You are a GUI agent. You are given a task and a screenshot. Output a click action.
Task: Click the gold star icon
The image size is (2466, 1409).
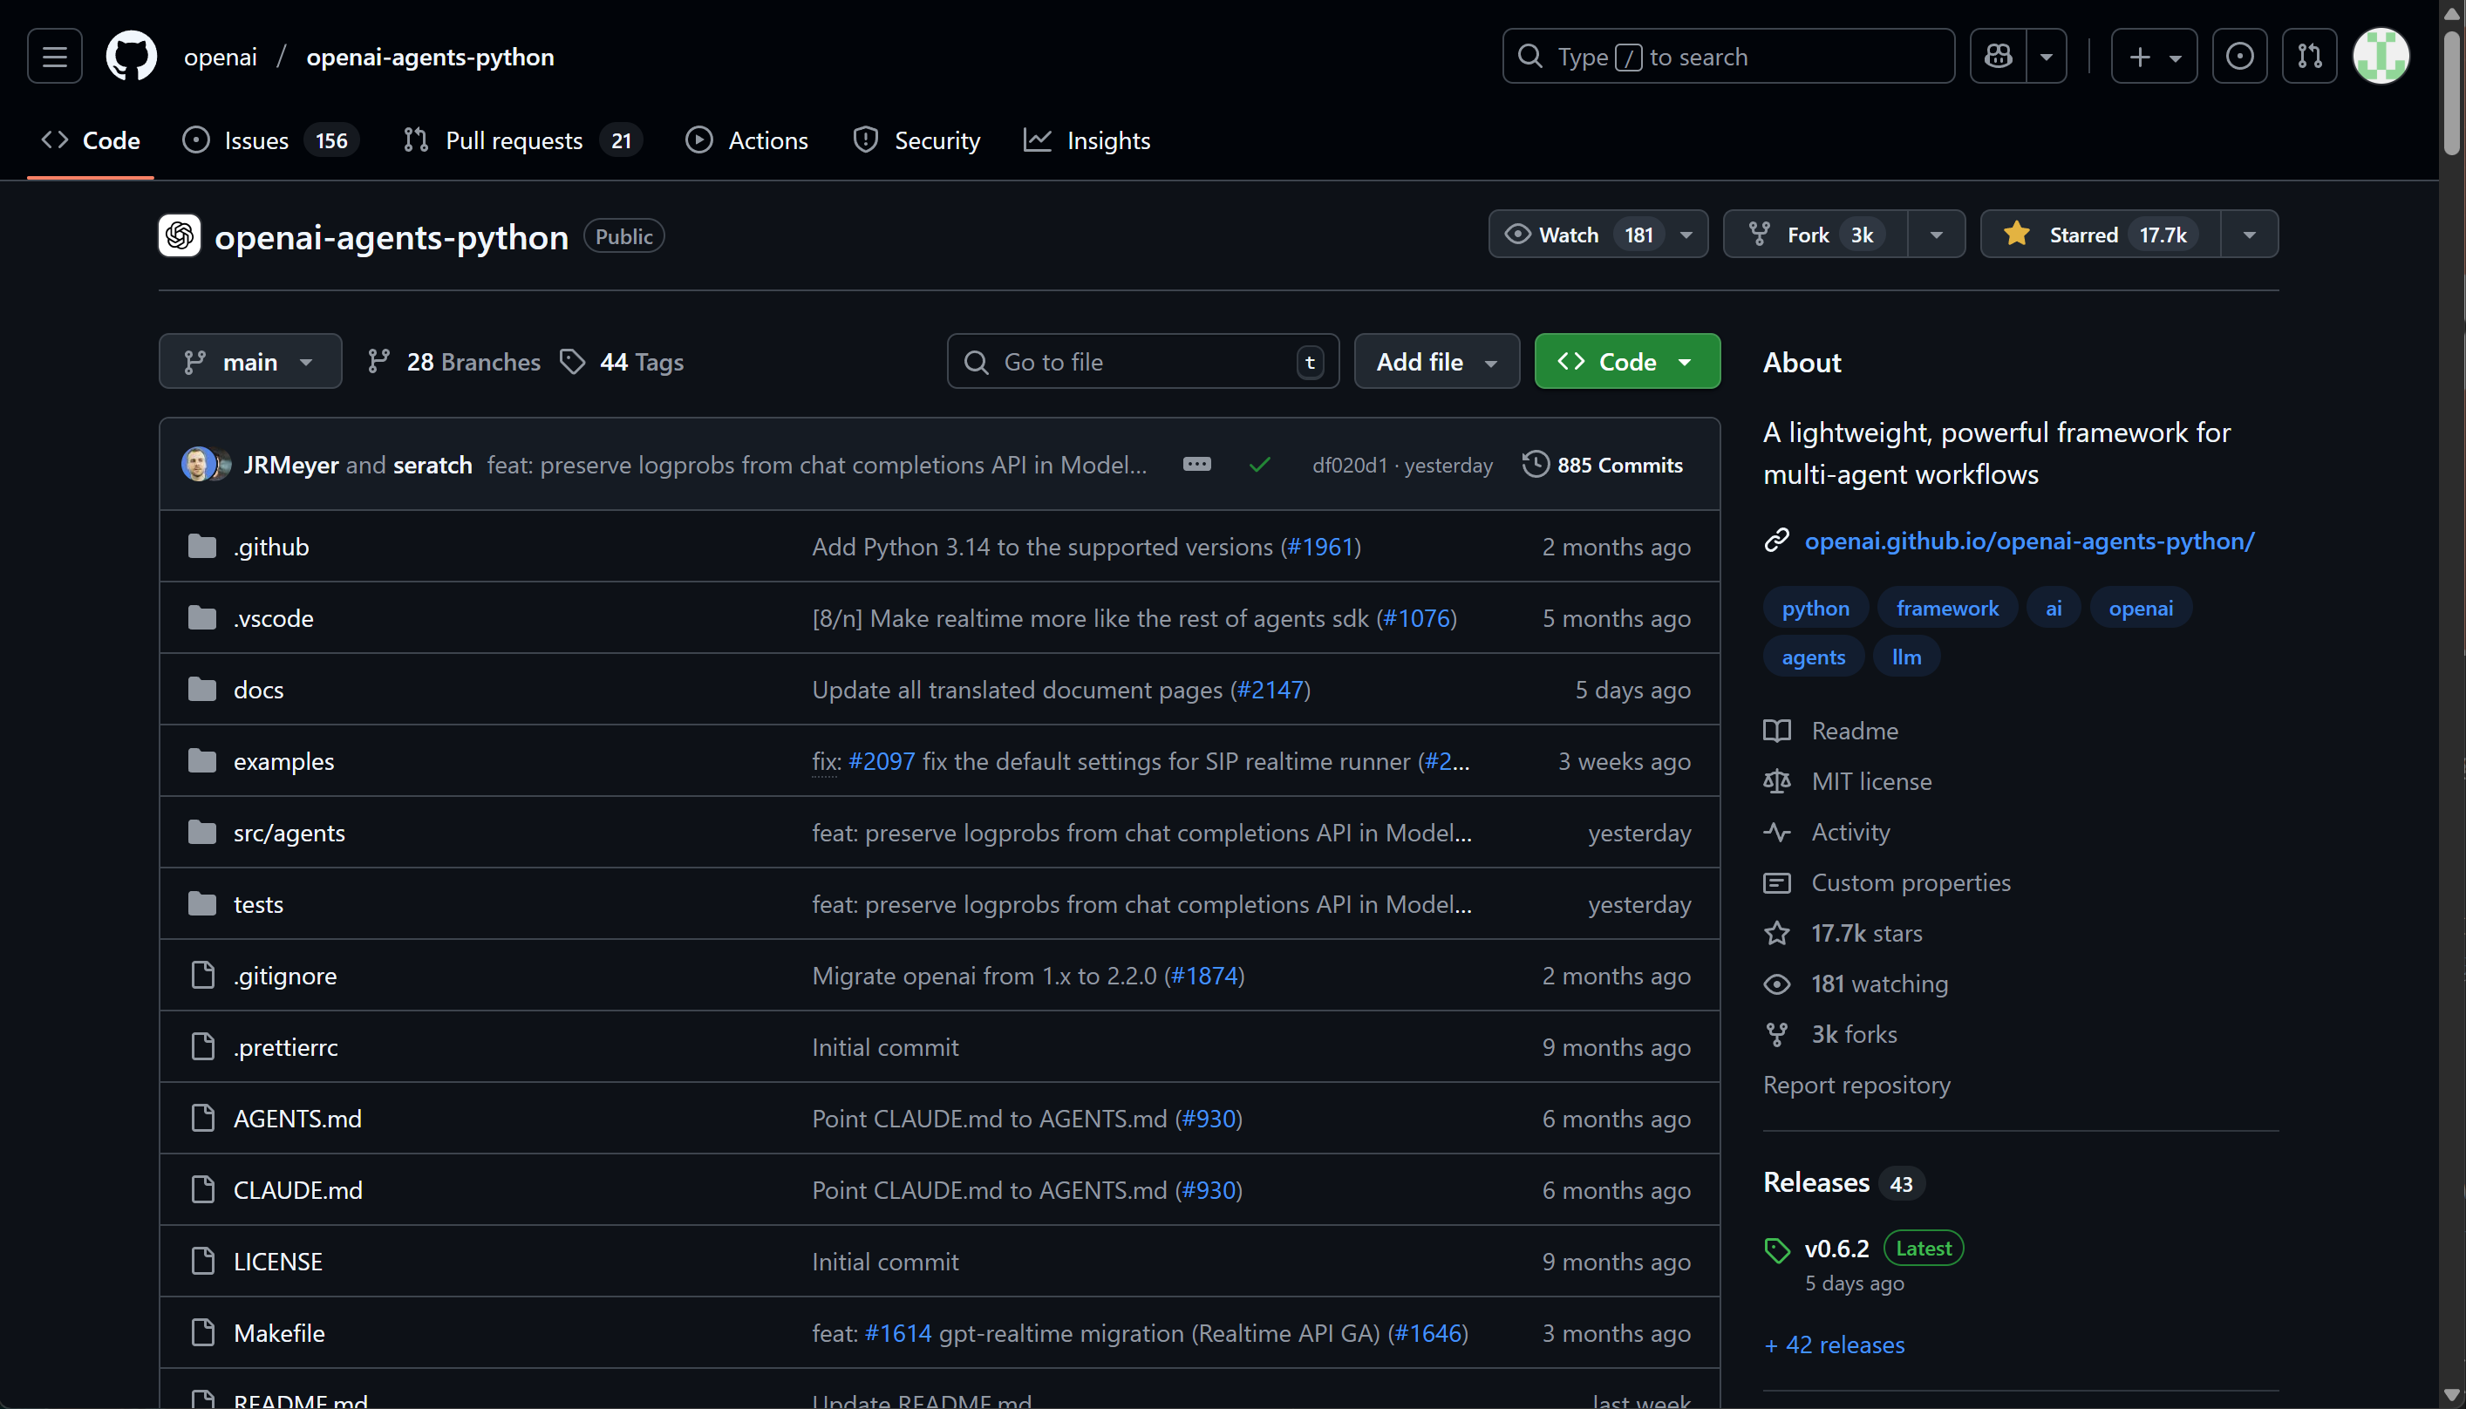(x=2017, y=235)
